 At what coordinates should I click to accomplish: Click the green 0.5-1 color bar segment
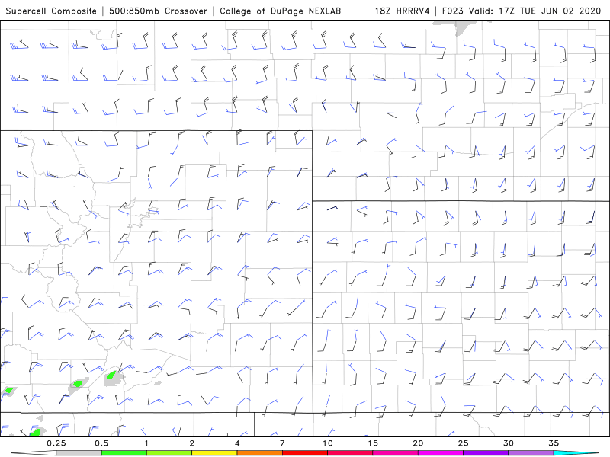click(x=124, y=453)
